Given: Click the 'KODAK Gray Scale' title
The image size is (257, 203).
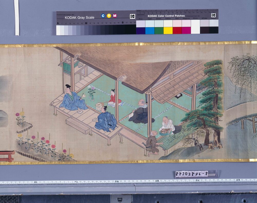Looking at the screenshot, I should pos(79,17).
